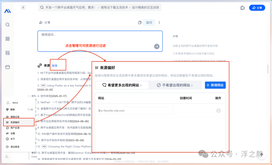This screenshot has width=272, height=165.
Task: Open source "10. WIN客户端开发技术选型调研"
Action: (64, 134)
